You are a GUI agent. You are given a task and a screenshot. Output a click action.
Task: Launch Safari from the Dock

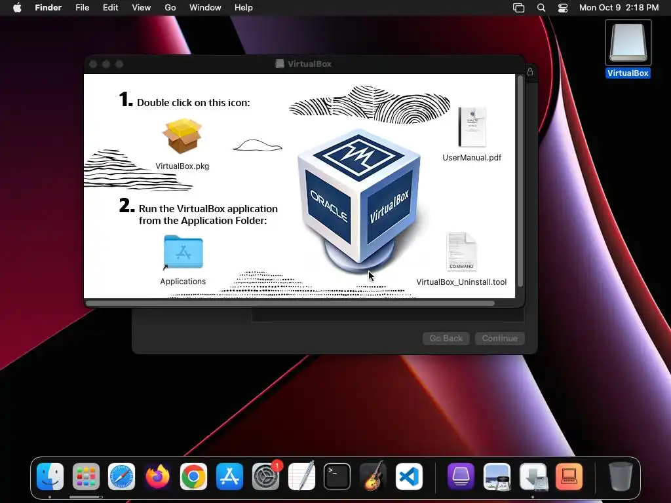[121, 477]
